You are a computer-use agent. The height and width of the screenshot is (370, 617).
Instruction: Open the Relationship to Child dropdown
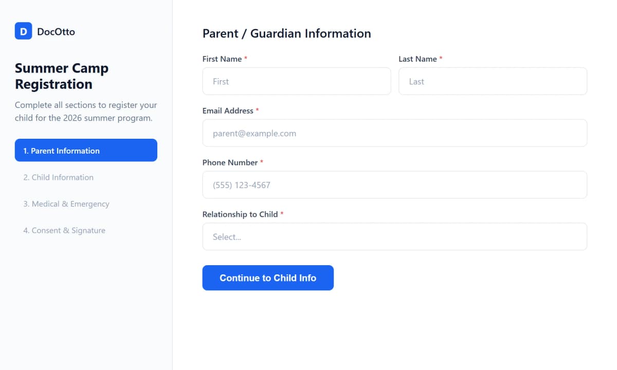point(394,237)
